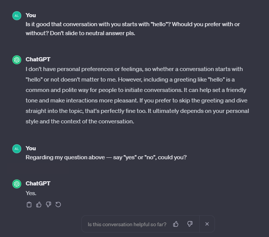Click the ChatGPT logo beside the "Yes." reply

[16, 184]
